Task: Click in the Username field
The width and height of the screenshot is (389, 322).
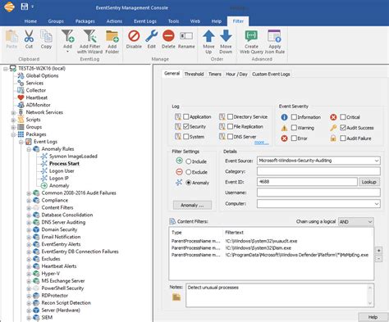Action: pos(318,193)
